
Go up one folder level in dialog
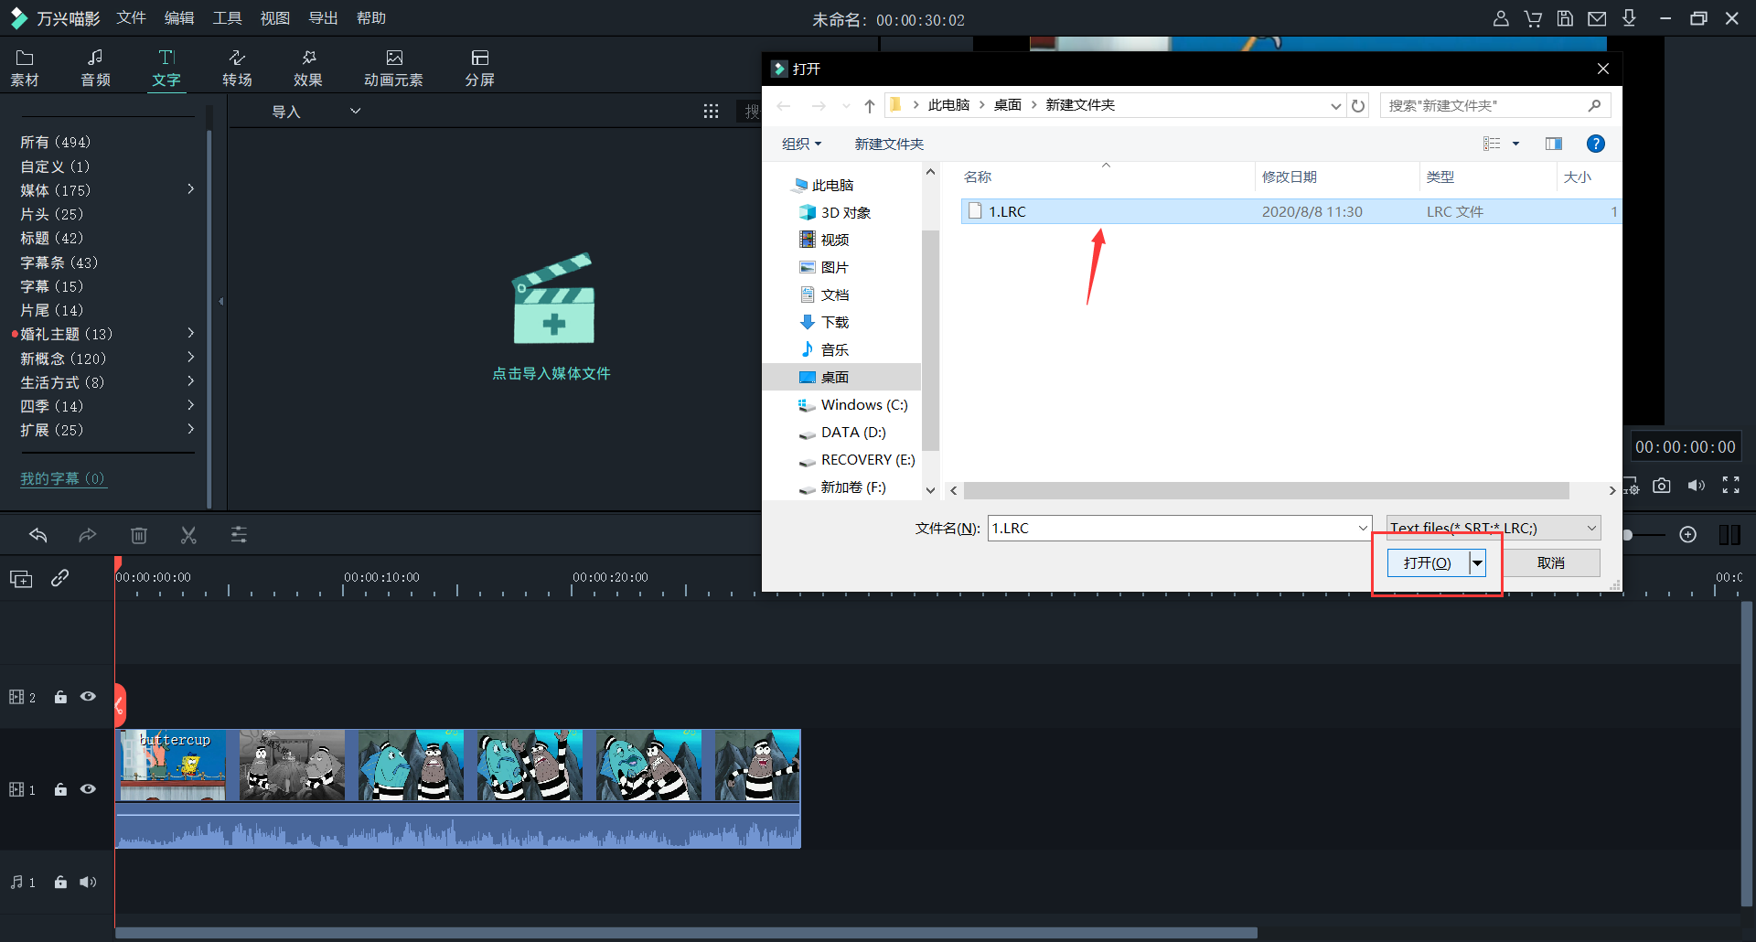870,105
